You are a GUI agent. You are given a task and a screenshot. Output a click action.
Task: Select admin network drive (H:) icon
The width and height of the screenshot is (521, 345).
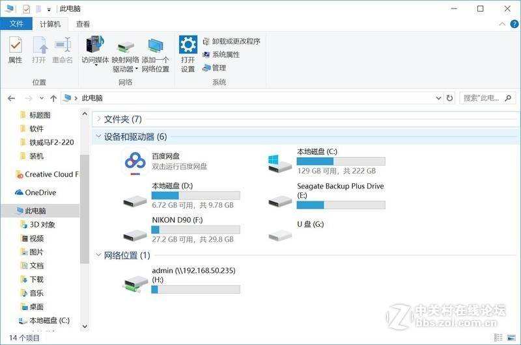tap(135, 284)
